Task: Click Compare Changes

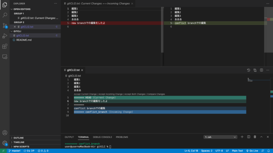Action: (156, 94)
